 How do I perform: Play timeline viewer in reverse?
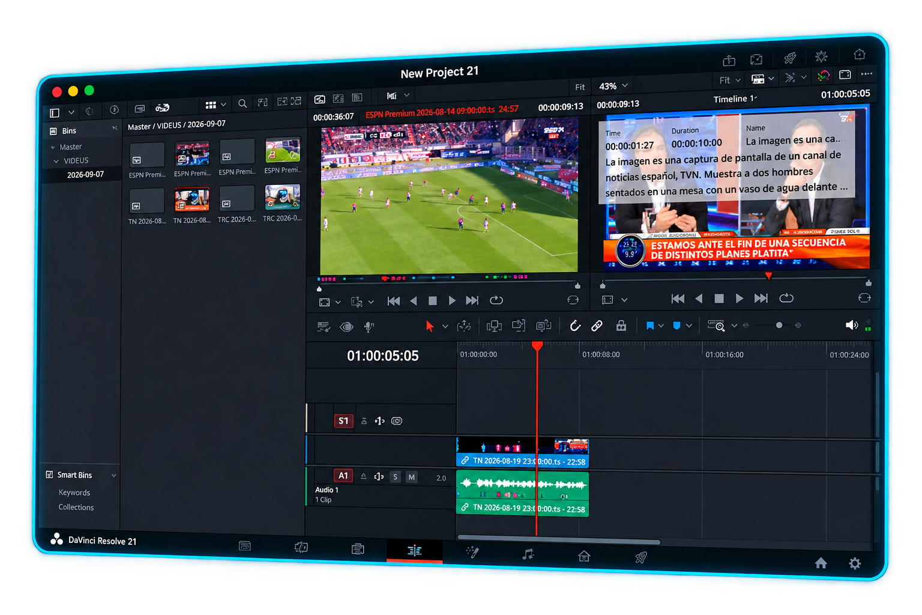[699, 298]
